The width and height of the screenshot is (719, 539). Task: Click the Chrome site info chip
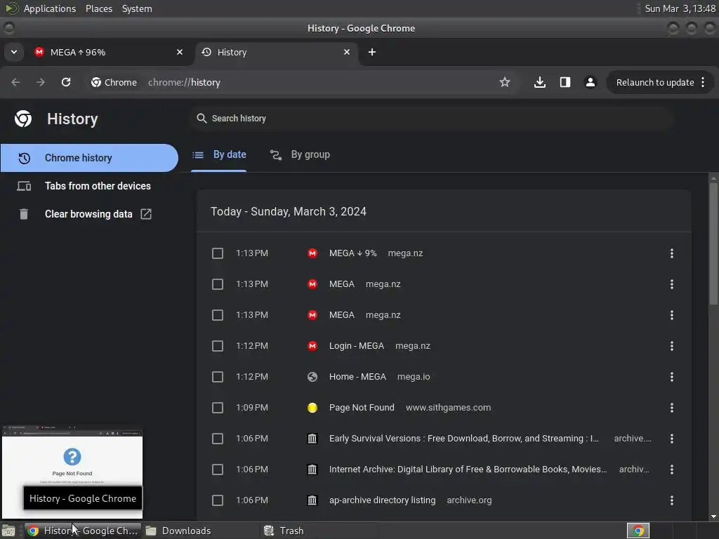click(x=114, y=83)
